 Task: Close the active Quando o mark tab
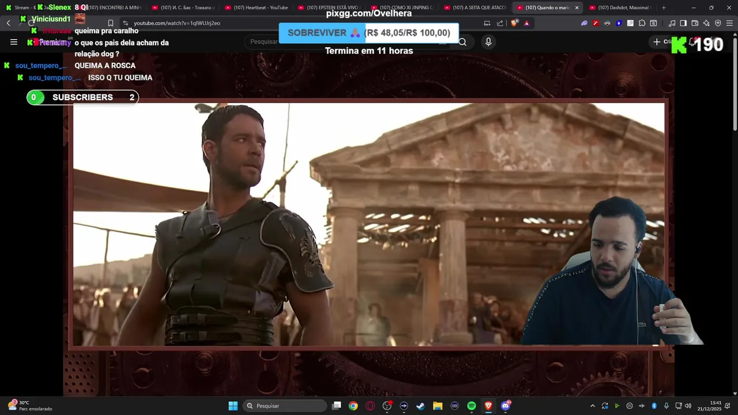coord(577,7)
